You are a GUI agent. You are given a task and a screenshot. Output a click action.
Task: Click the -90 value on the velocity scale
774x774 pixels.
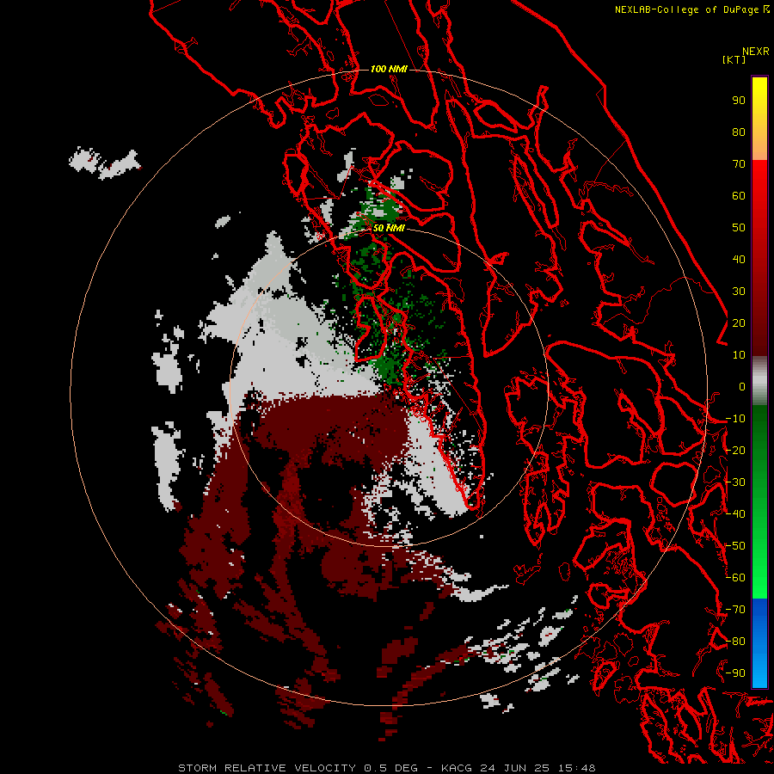point(735,673)
